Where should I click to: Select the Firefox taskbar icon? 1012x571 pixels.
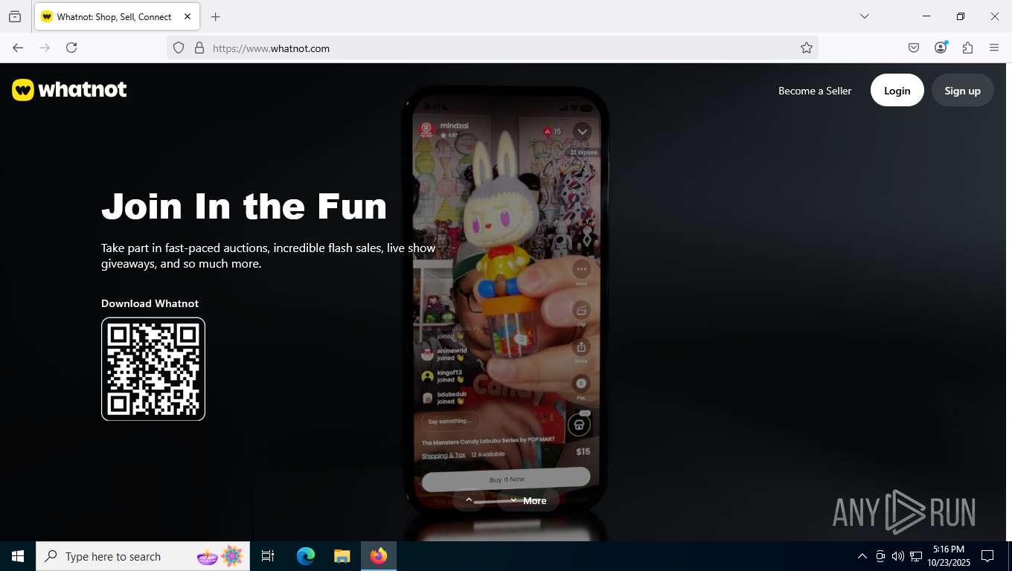point(379,556)
